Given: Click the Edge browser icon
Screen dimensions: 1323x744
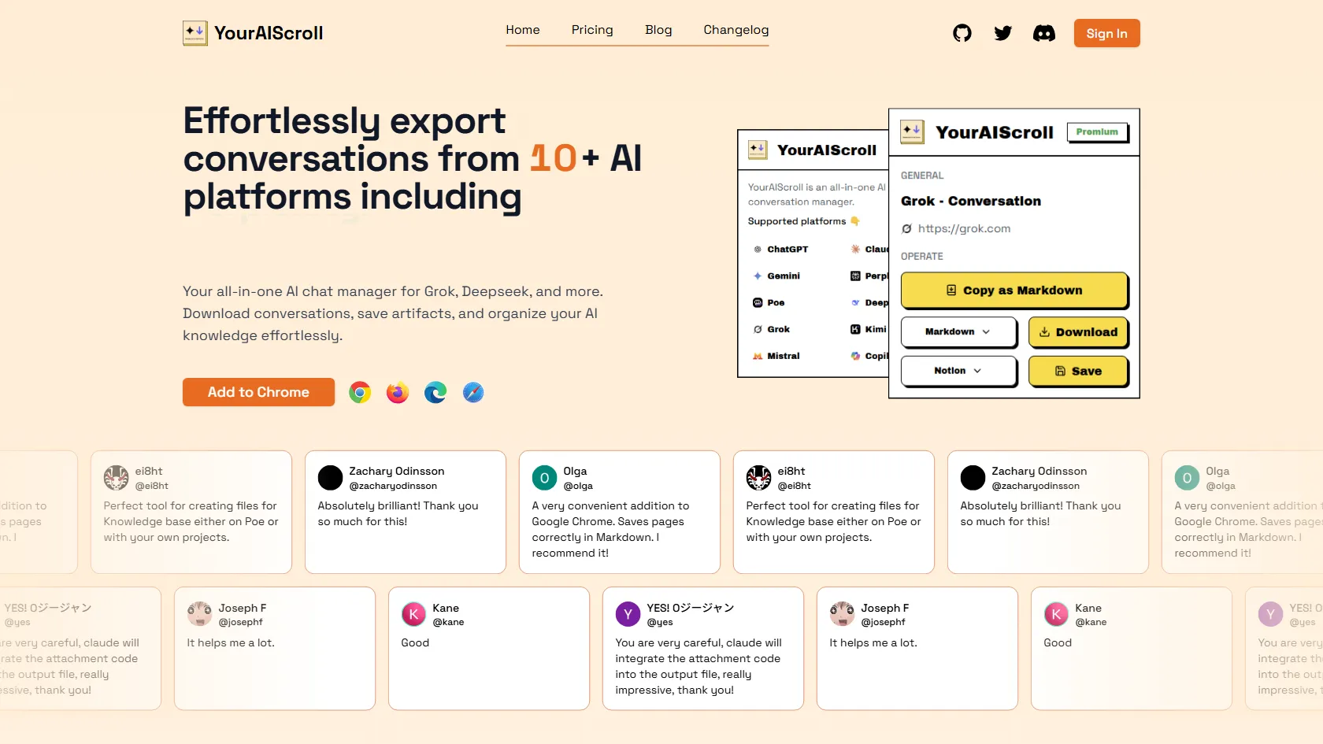Looking at the screenshot, I should tap(435, 392).
